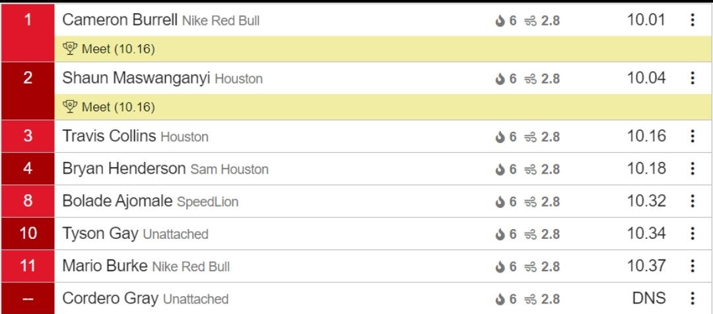Click trophy icon under Shaun Maswanganyi
This screenshot has width=713, height=314.
click(x=70, y=107)
